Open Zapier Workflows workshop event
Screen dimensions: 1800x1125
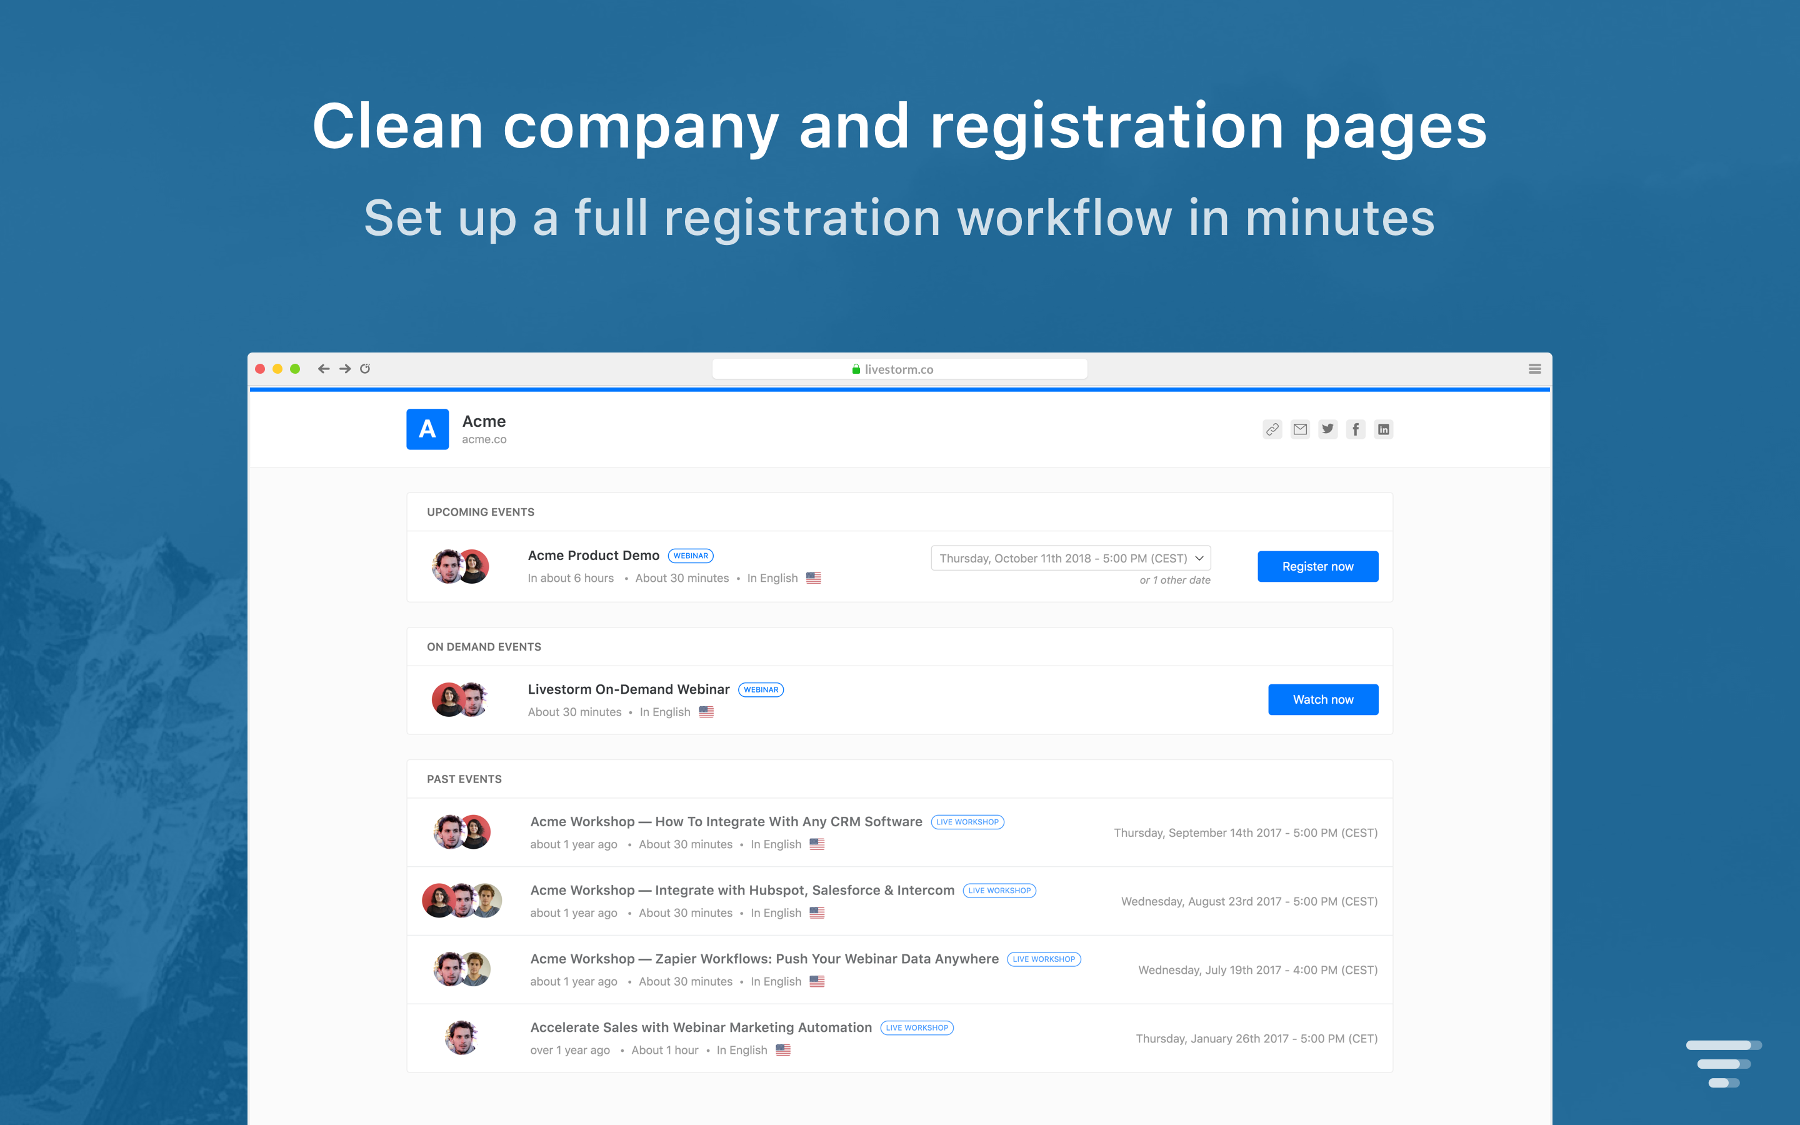[764, 958]
